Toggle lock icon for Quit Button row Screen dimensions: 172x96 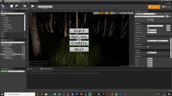pyautogui.click(x=23, y=57)
